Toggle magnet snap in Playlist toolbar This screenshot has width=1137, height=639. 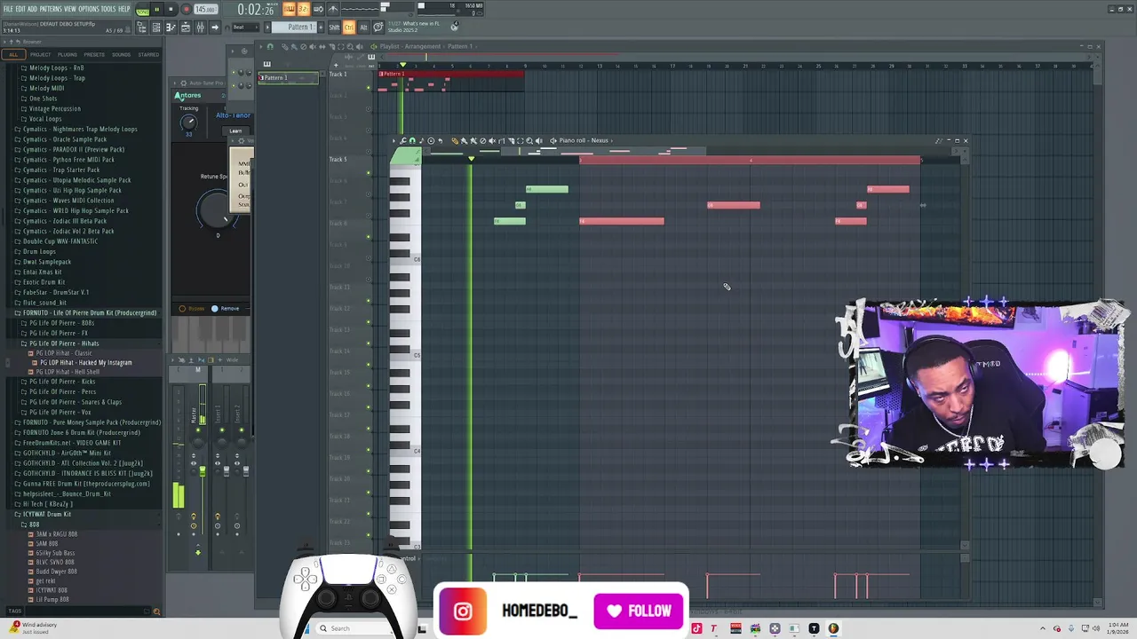pyautogui.click(x=270, y=47)
